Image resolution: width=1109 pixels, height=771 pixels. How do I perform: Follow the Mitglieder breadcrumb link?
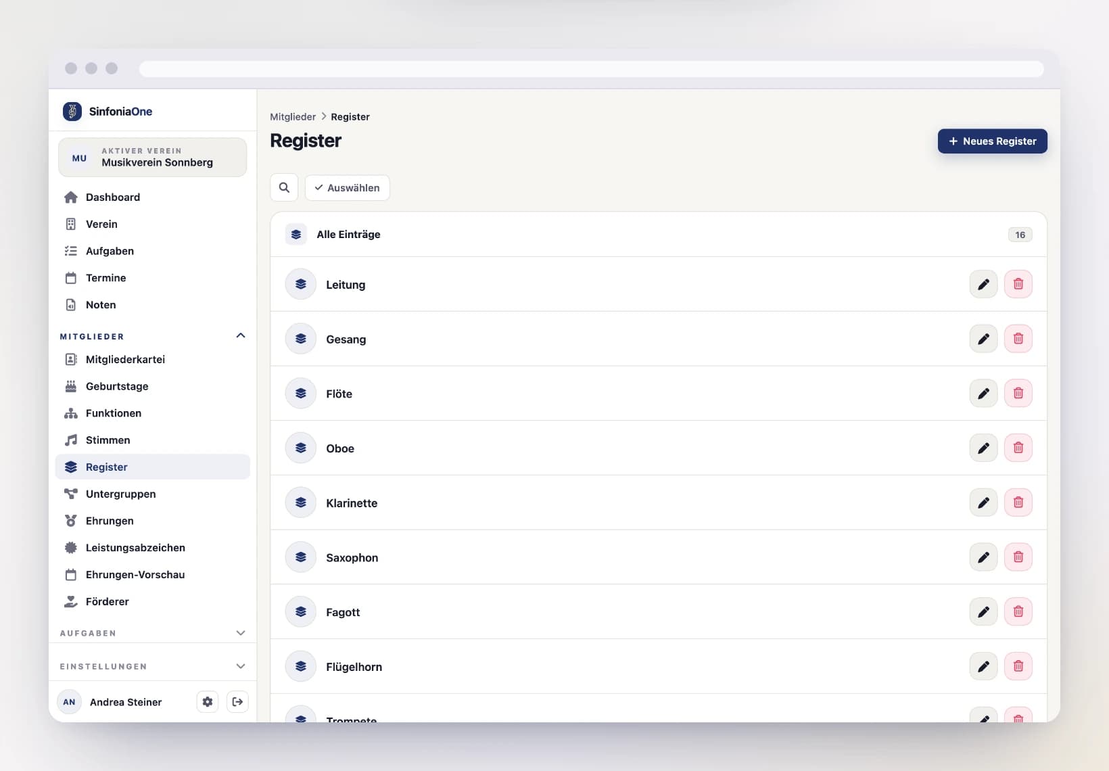click(293, 116)
